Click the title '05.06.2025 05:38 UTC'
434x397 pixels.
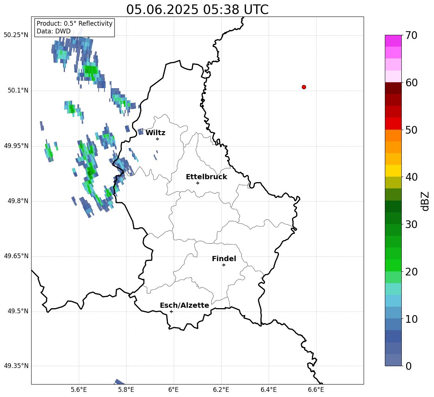(197, 10)
